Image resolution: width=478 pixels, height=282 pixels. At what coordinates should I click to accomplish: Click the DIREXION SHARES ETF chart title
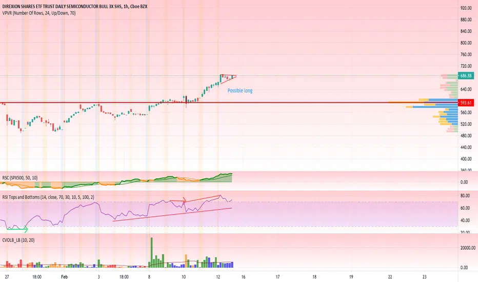tap(75, 6)
